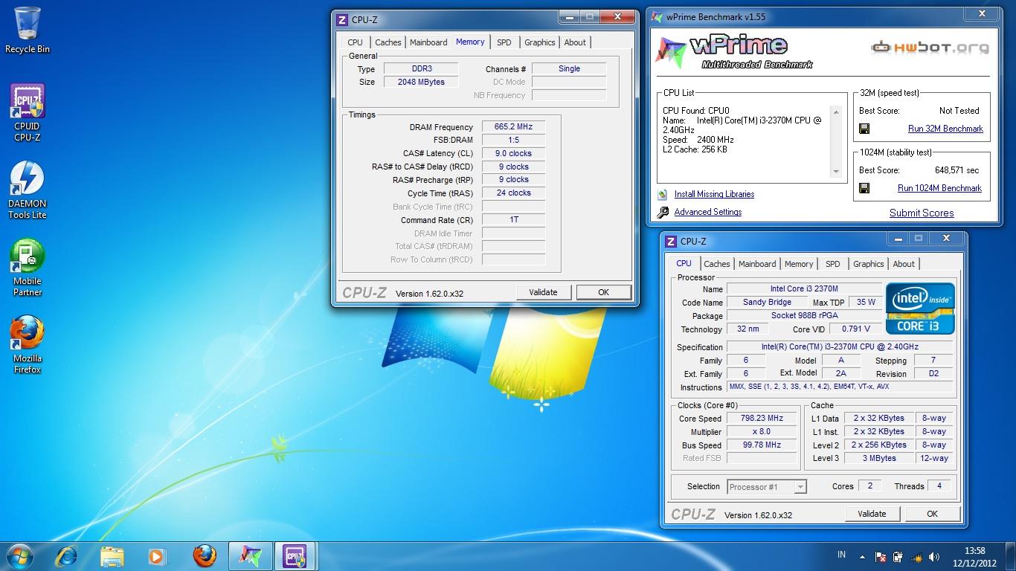Click OK in CPU-Z Memory window

603,292
